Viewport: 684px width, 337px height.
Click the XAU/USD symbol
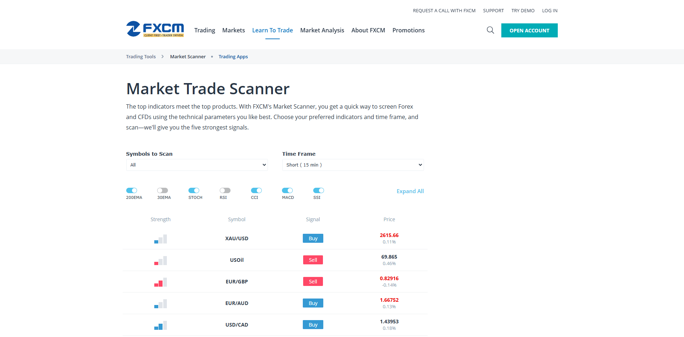point(237,238)
